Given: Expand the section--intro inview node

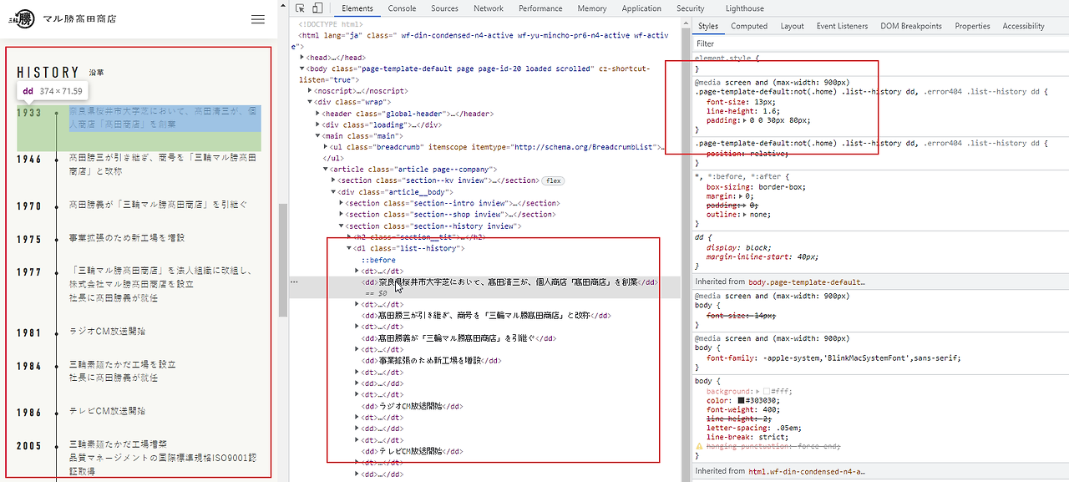Looking at the screenshot, I should 342,203.
